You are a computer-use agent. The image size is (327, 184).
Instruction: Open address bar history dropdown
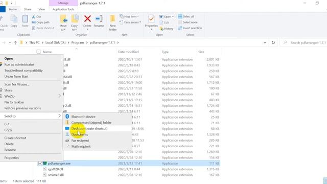point(265,42)
